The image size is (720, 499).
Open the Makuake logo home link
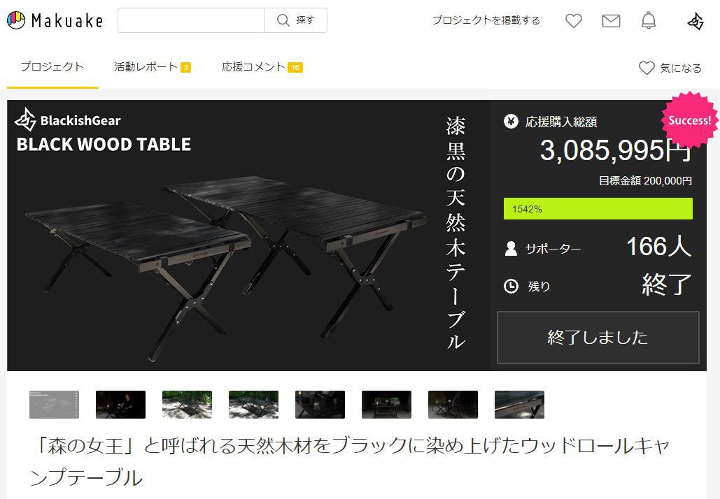click(x=55, y=20)
